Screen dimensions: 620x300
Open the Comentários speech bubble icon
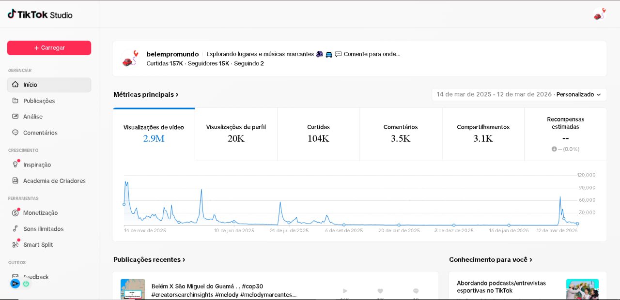point(15,133)
